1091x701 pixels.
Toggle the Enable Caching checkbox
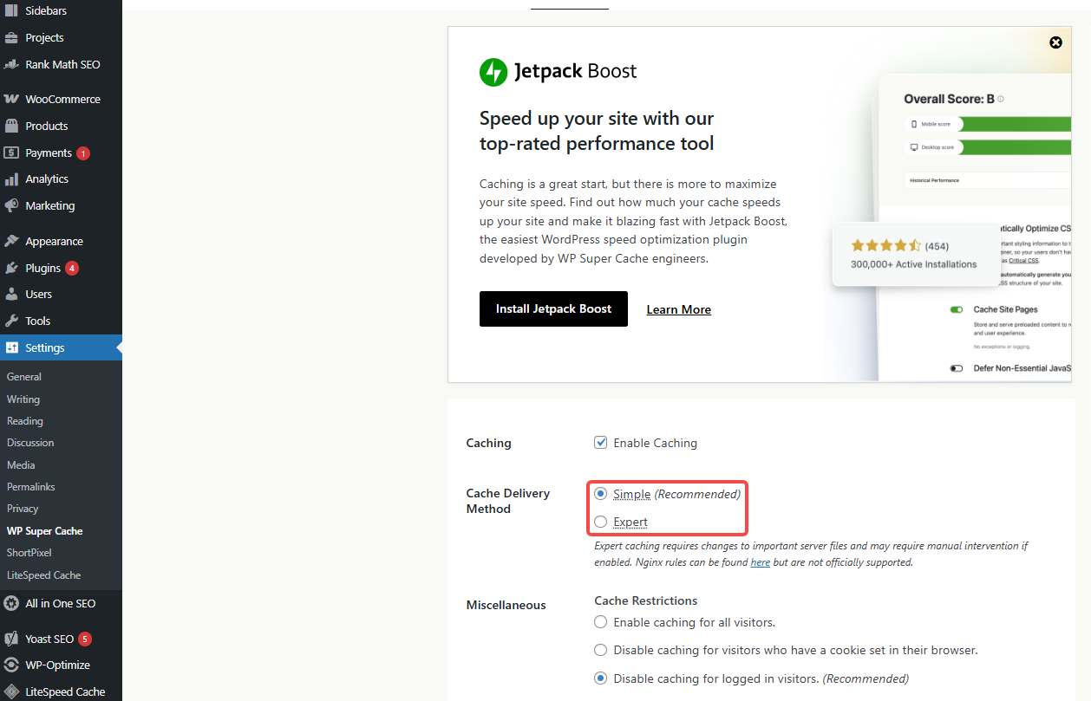click(600, 443)
